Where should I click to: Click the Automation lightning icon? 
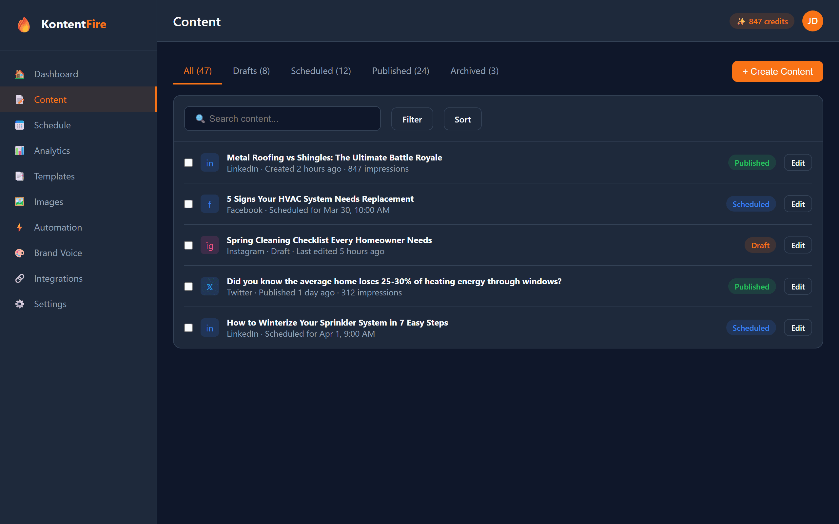point(19,227)
